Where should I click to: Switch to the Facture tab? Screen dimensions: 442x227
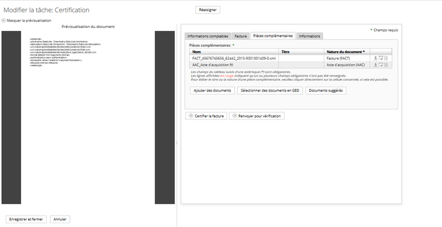point(241,36)
